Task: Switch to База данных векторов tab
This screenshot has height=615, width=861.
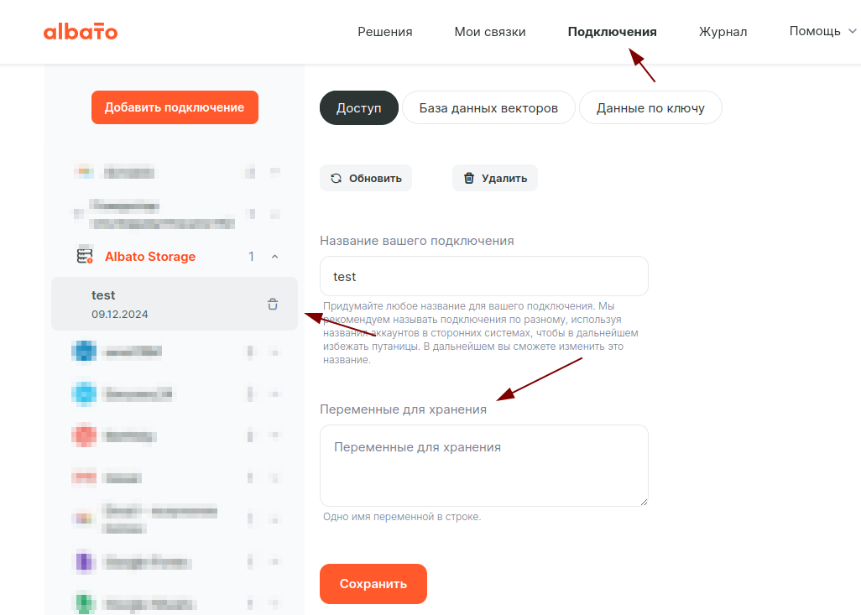Action: click(488, 108)
